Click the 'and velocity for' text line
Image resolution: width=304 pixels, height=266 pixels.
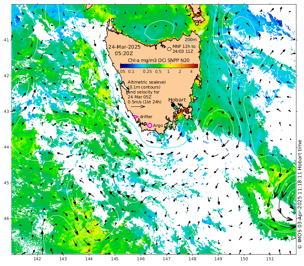pos(144,92)
